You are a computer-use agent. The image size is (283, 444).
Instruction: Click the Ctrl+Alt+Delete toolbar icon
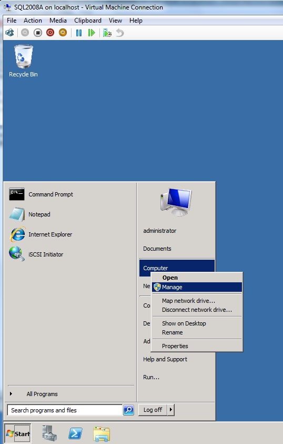point(9,33)
